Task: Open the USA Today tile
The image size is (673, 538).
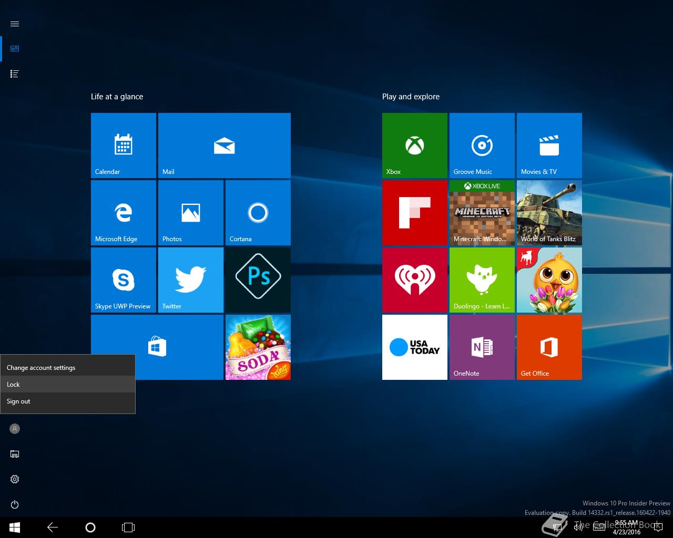Action: [415, 347]
